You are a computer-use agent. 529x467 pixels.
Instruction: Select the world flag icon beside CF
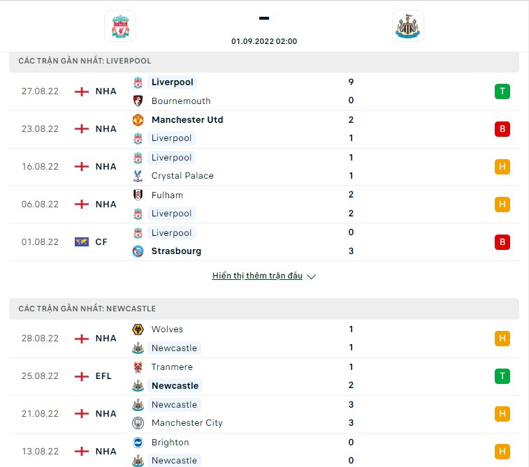click(x=82, y=242)
